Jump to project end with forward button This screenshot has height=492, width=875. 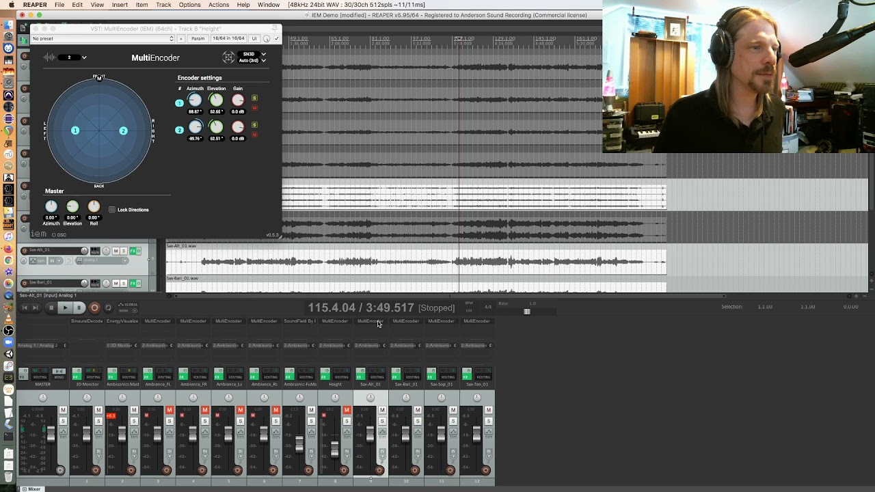[36, 307]
